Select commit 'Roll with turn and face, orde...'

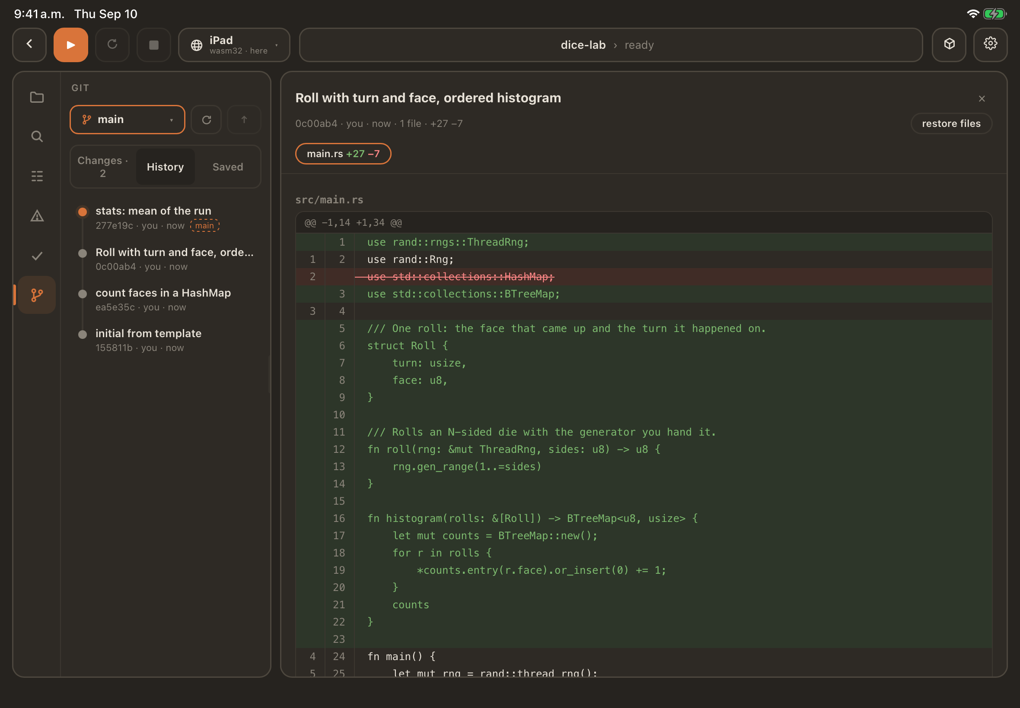tap(166, 259)
